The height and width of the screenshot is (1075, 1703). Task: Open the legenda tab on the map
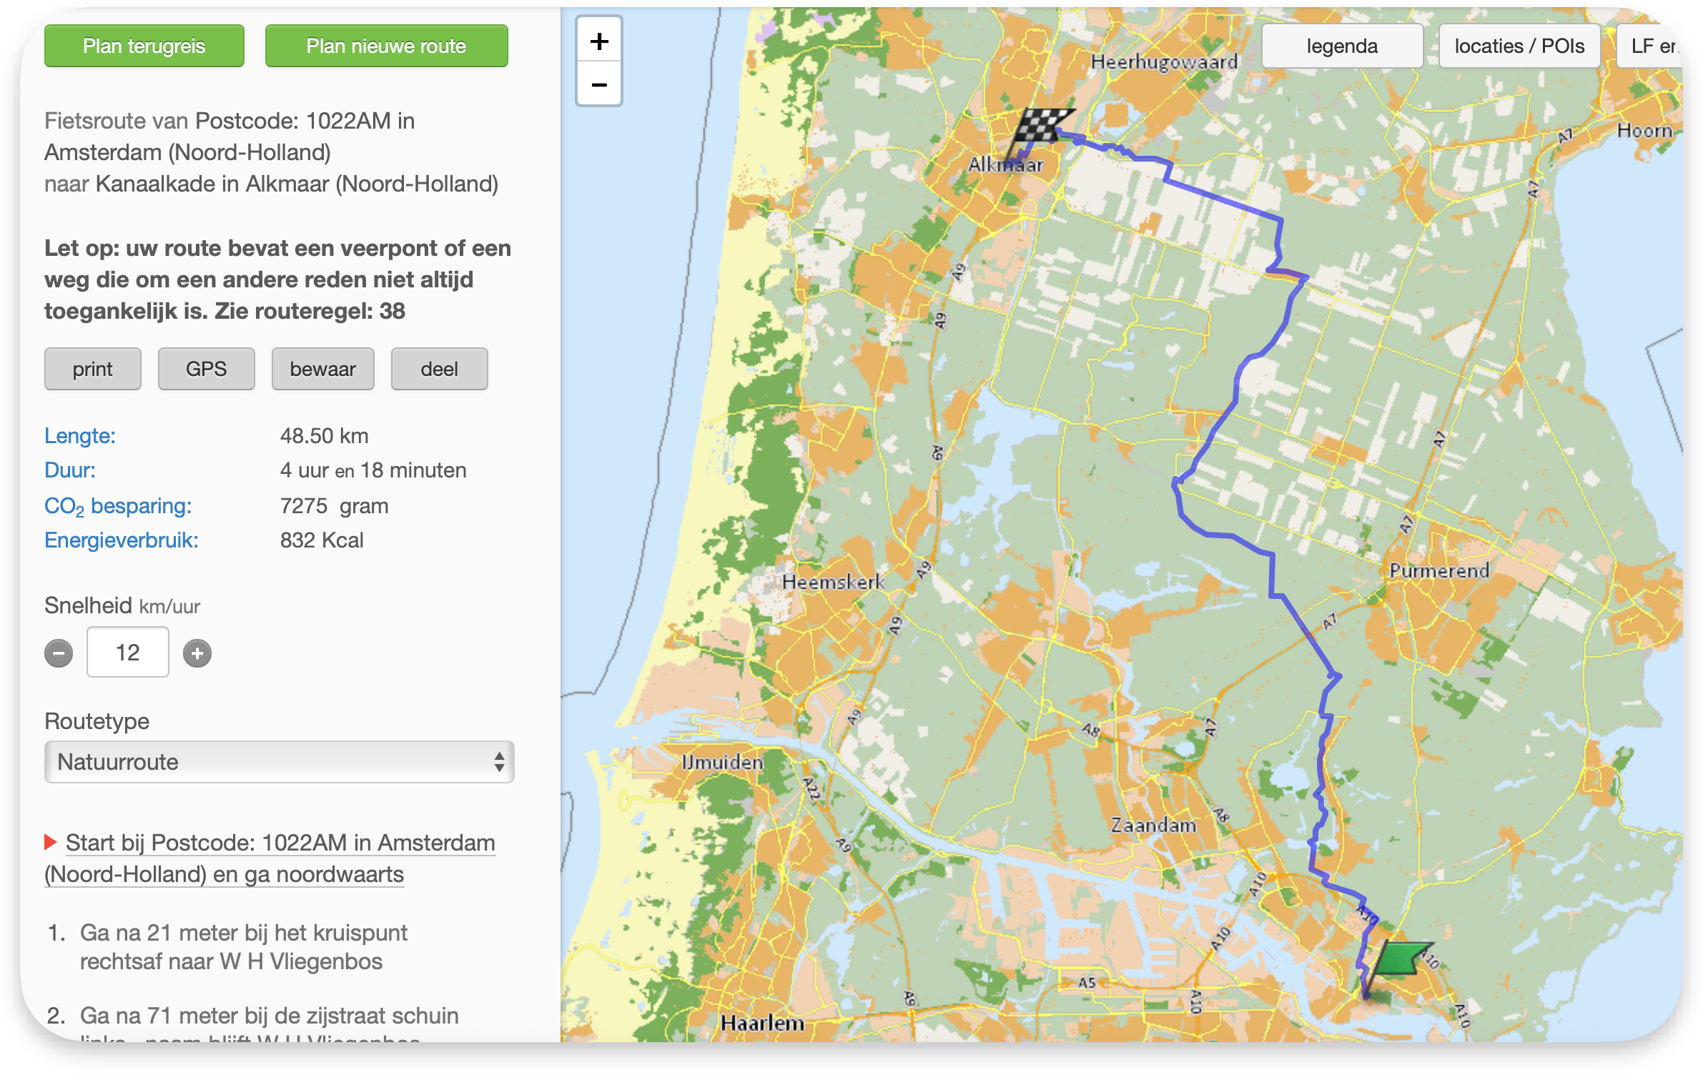(1341, 46)
